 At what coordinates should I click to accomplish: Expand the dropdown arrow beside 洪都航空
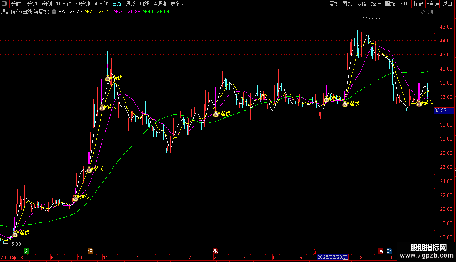(54, 12)
